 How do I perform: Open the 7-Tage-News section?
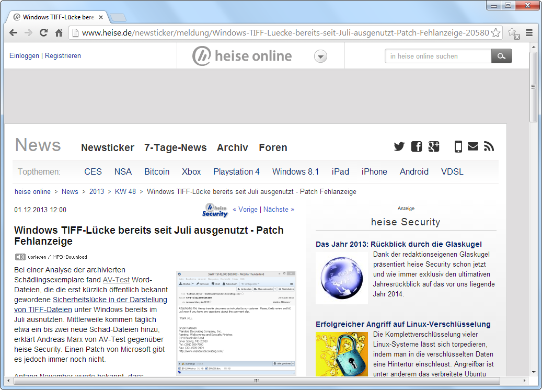[x=176, y=147]
